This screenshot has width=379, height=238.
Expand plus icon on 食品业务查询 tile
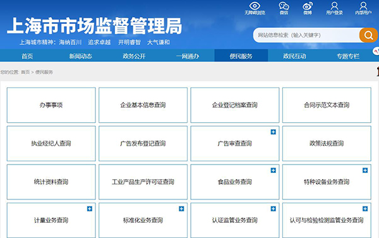[x=273, y=170]
